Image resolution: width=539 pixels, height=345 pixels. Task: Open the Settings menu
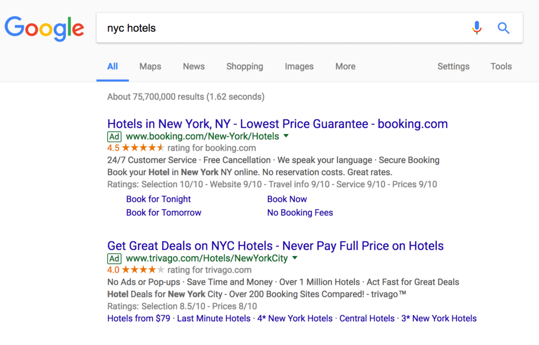click(453, 66)
